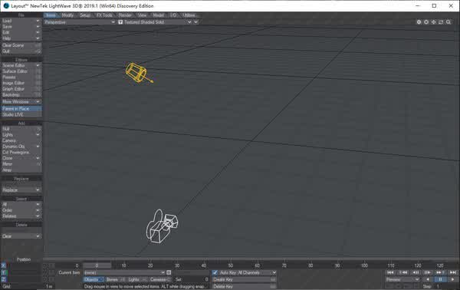Switch to the FX Tools tab
The width and height of the screenshot is (460, 290).
104,15
